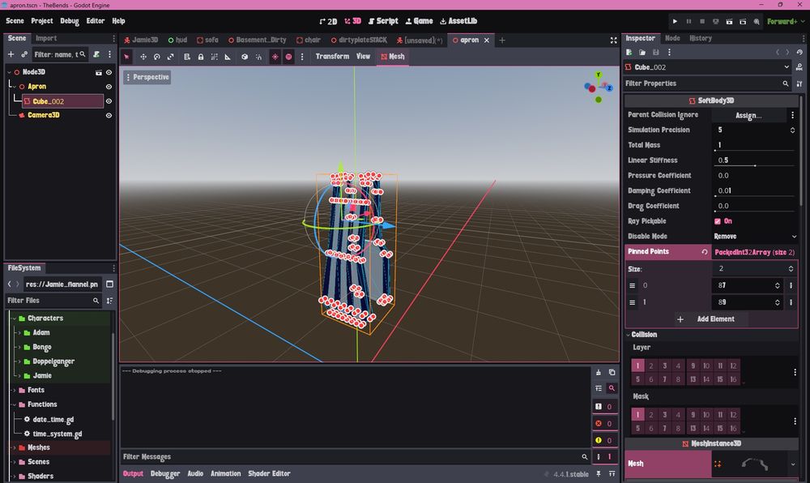Open the Forward+ renderer dropdown
810x483 pixels.
click(x=786, y=21)
